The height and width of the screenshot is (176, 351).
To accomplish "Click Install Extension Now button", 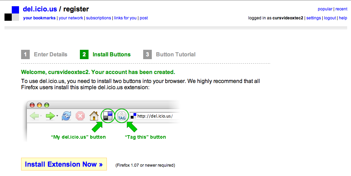I will [x=64, y=164].
